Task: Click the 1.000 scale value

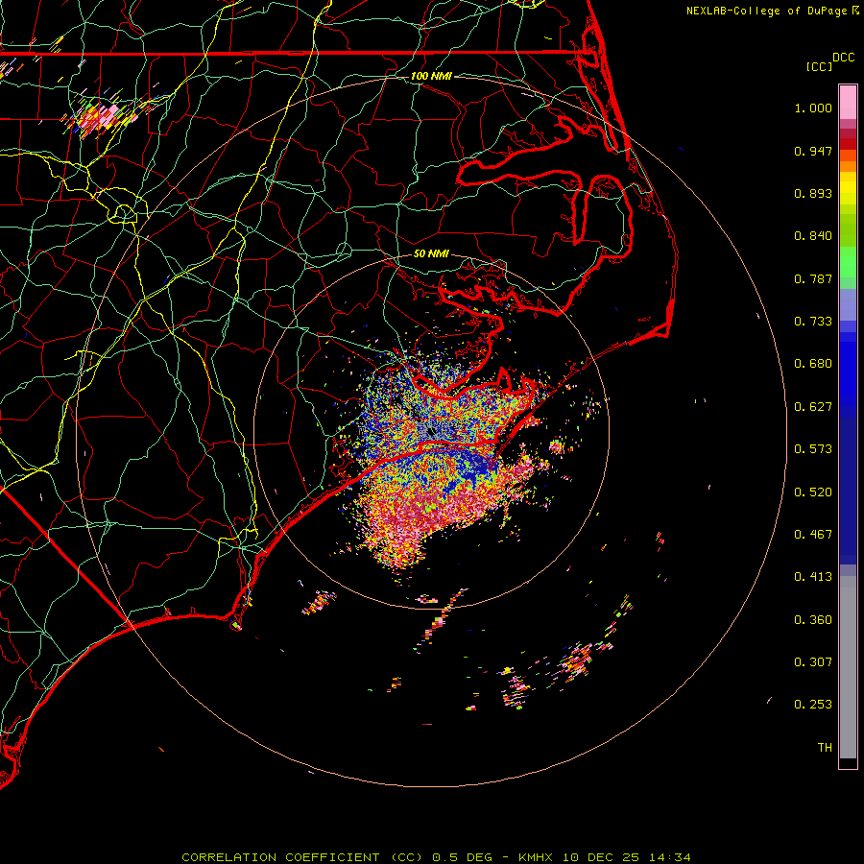Action: click(x=813, y=108)
